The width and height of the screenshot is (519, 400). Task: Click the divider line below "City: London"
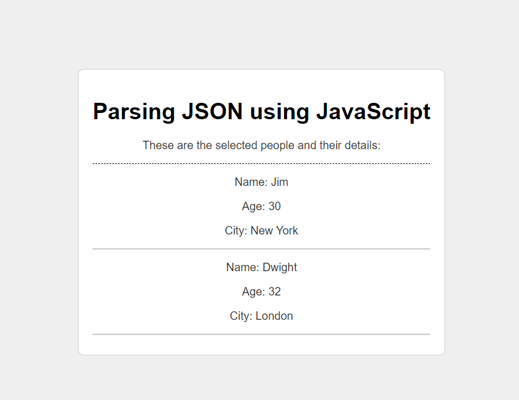[x=261, y=334]
